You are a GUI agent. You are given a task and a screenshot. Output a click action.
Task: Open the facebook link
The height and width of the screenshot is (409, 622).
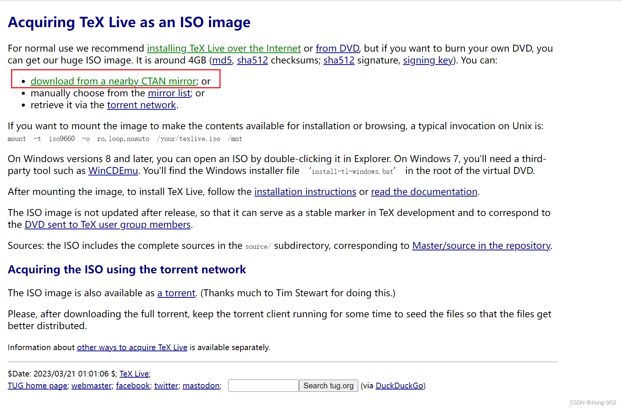(x=133, y=386)
